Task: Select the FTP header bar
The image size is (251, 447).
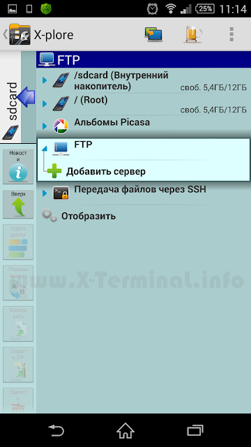Action: 144,59
